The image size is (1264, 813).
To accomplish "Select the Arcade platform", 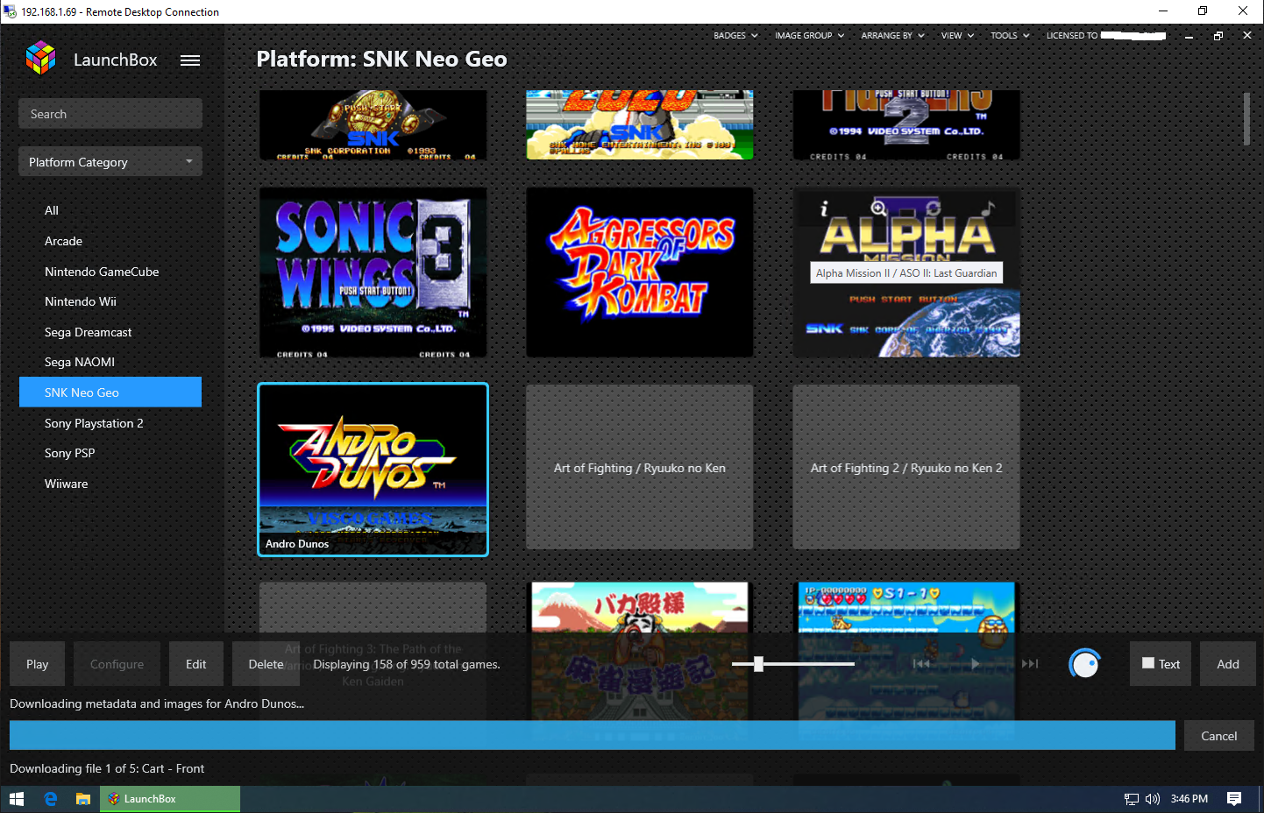I will [110, 241].
